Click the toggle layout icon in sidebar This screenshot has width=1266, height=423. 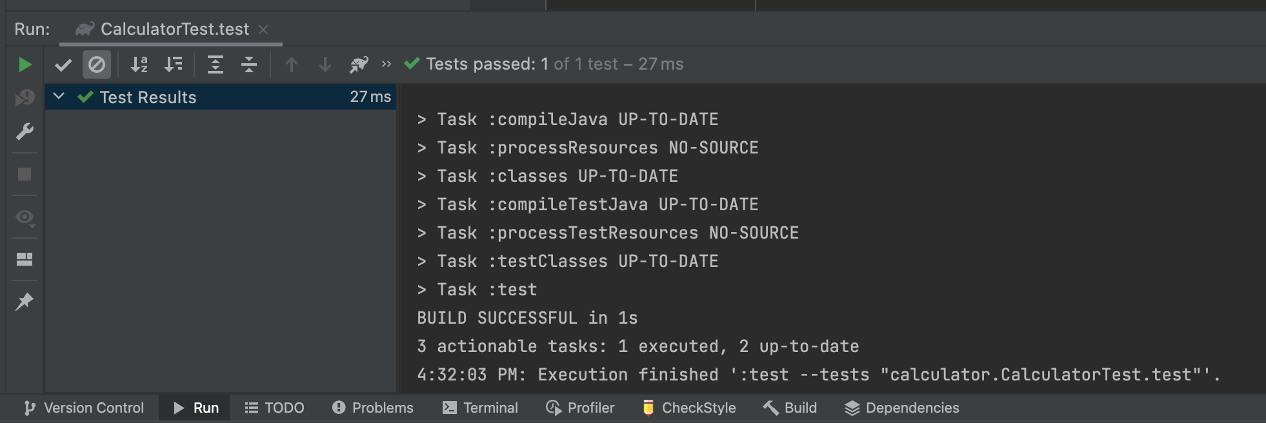[x=25, y=259]
